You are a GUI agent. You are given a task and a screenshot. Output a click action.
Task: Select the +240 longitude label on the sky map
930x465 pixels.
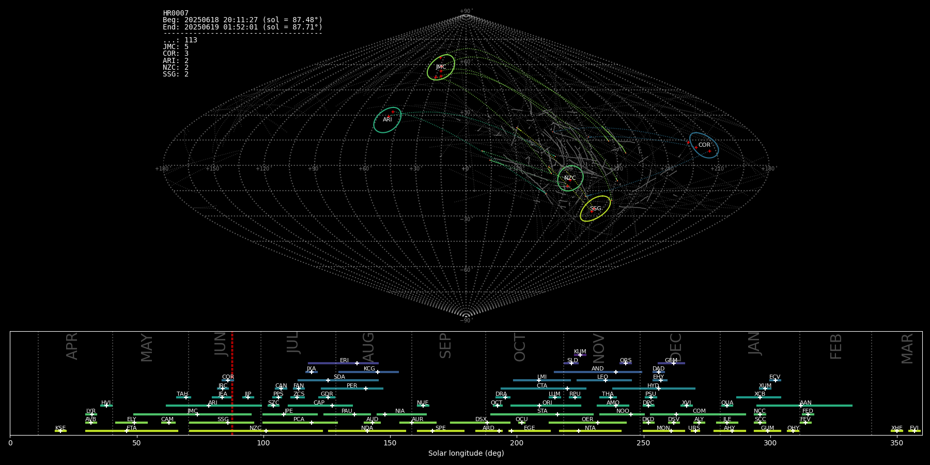coord(667,169)
